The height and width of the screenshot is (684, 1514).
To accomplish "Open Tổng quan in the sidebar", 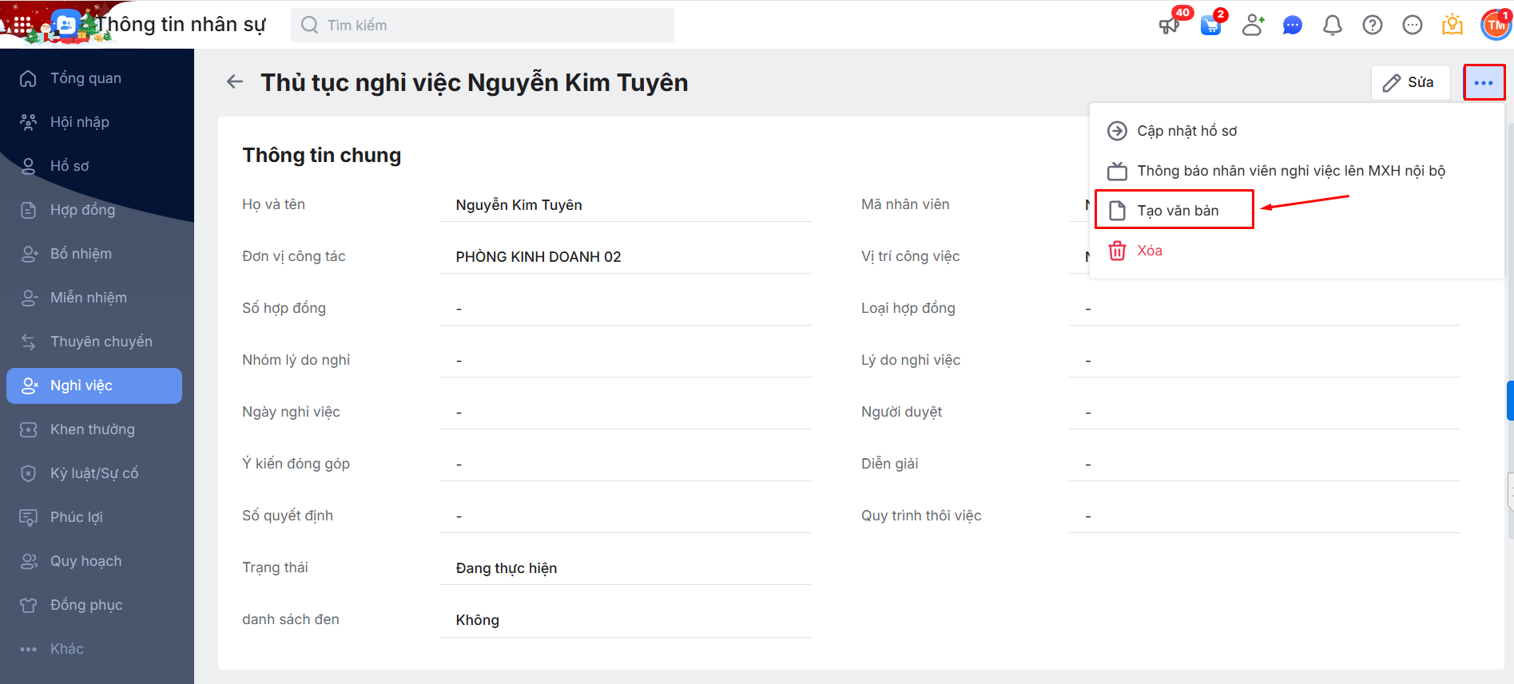I will pos(85,78).
